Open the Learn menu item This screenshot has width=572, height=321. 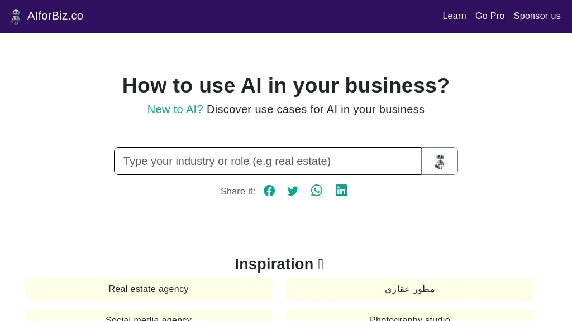[x=454, y=16]
